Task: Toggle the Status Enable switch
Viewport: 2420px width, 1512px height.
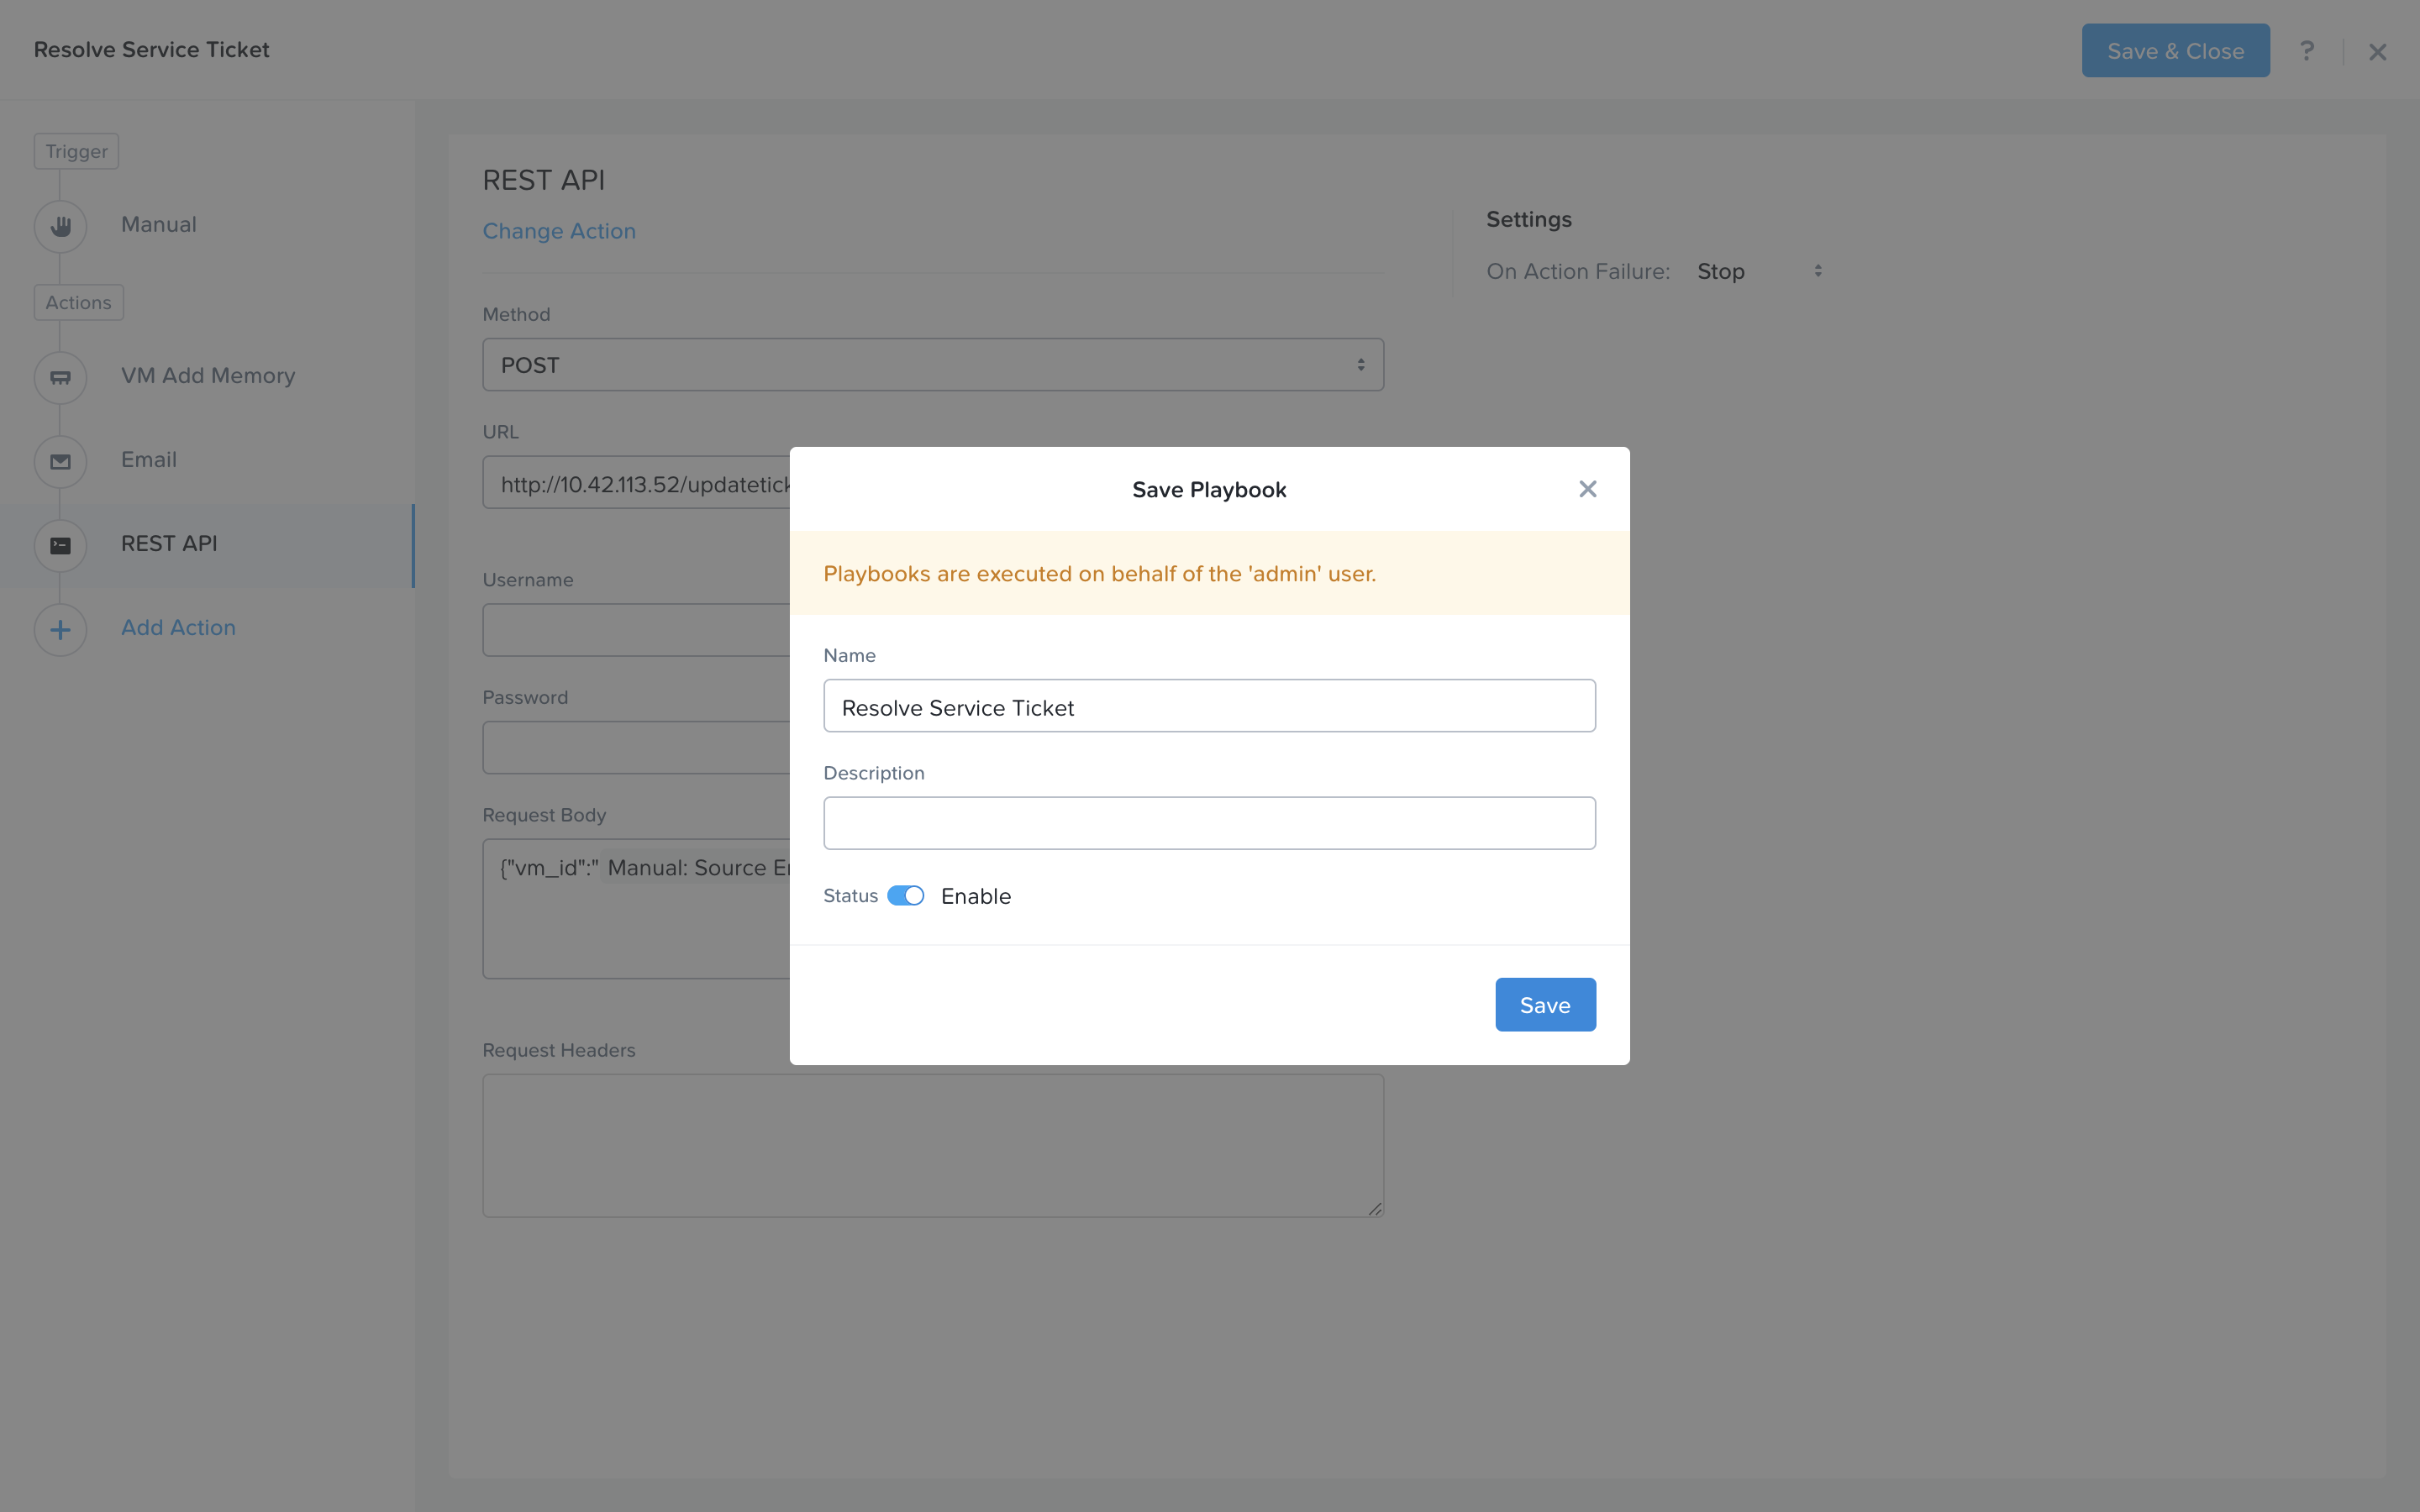Action: pos(905,896)
